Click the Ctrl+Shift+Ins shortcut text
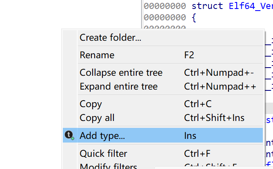The height and width of the screenshot is (169, 273). tap(214, 118)
